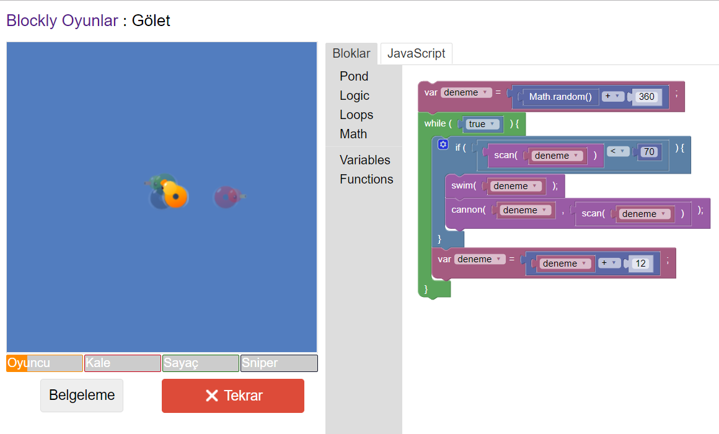
Task: Select the Bloklar tab
Action: (x=351, y=53)
